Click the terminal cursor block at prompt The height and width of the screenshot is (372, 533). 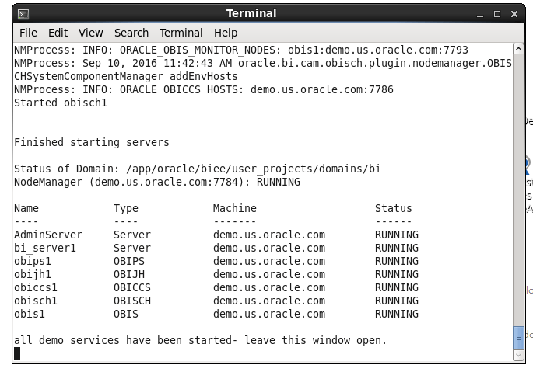coord(17,354)
